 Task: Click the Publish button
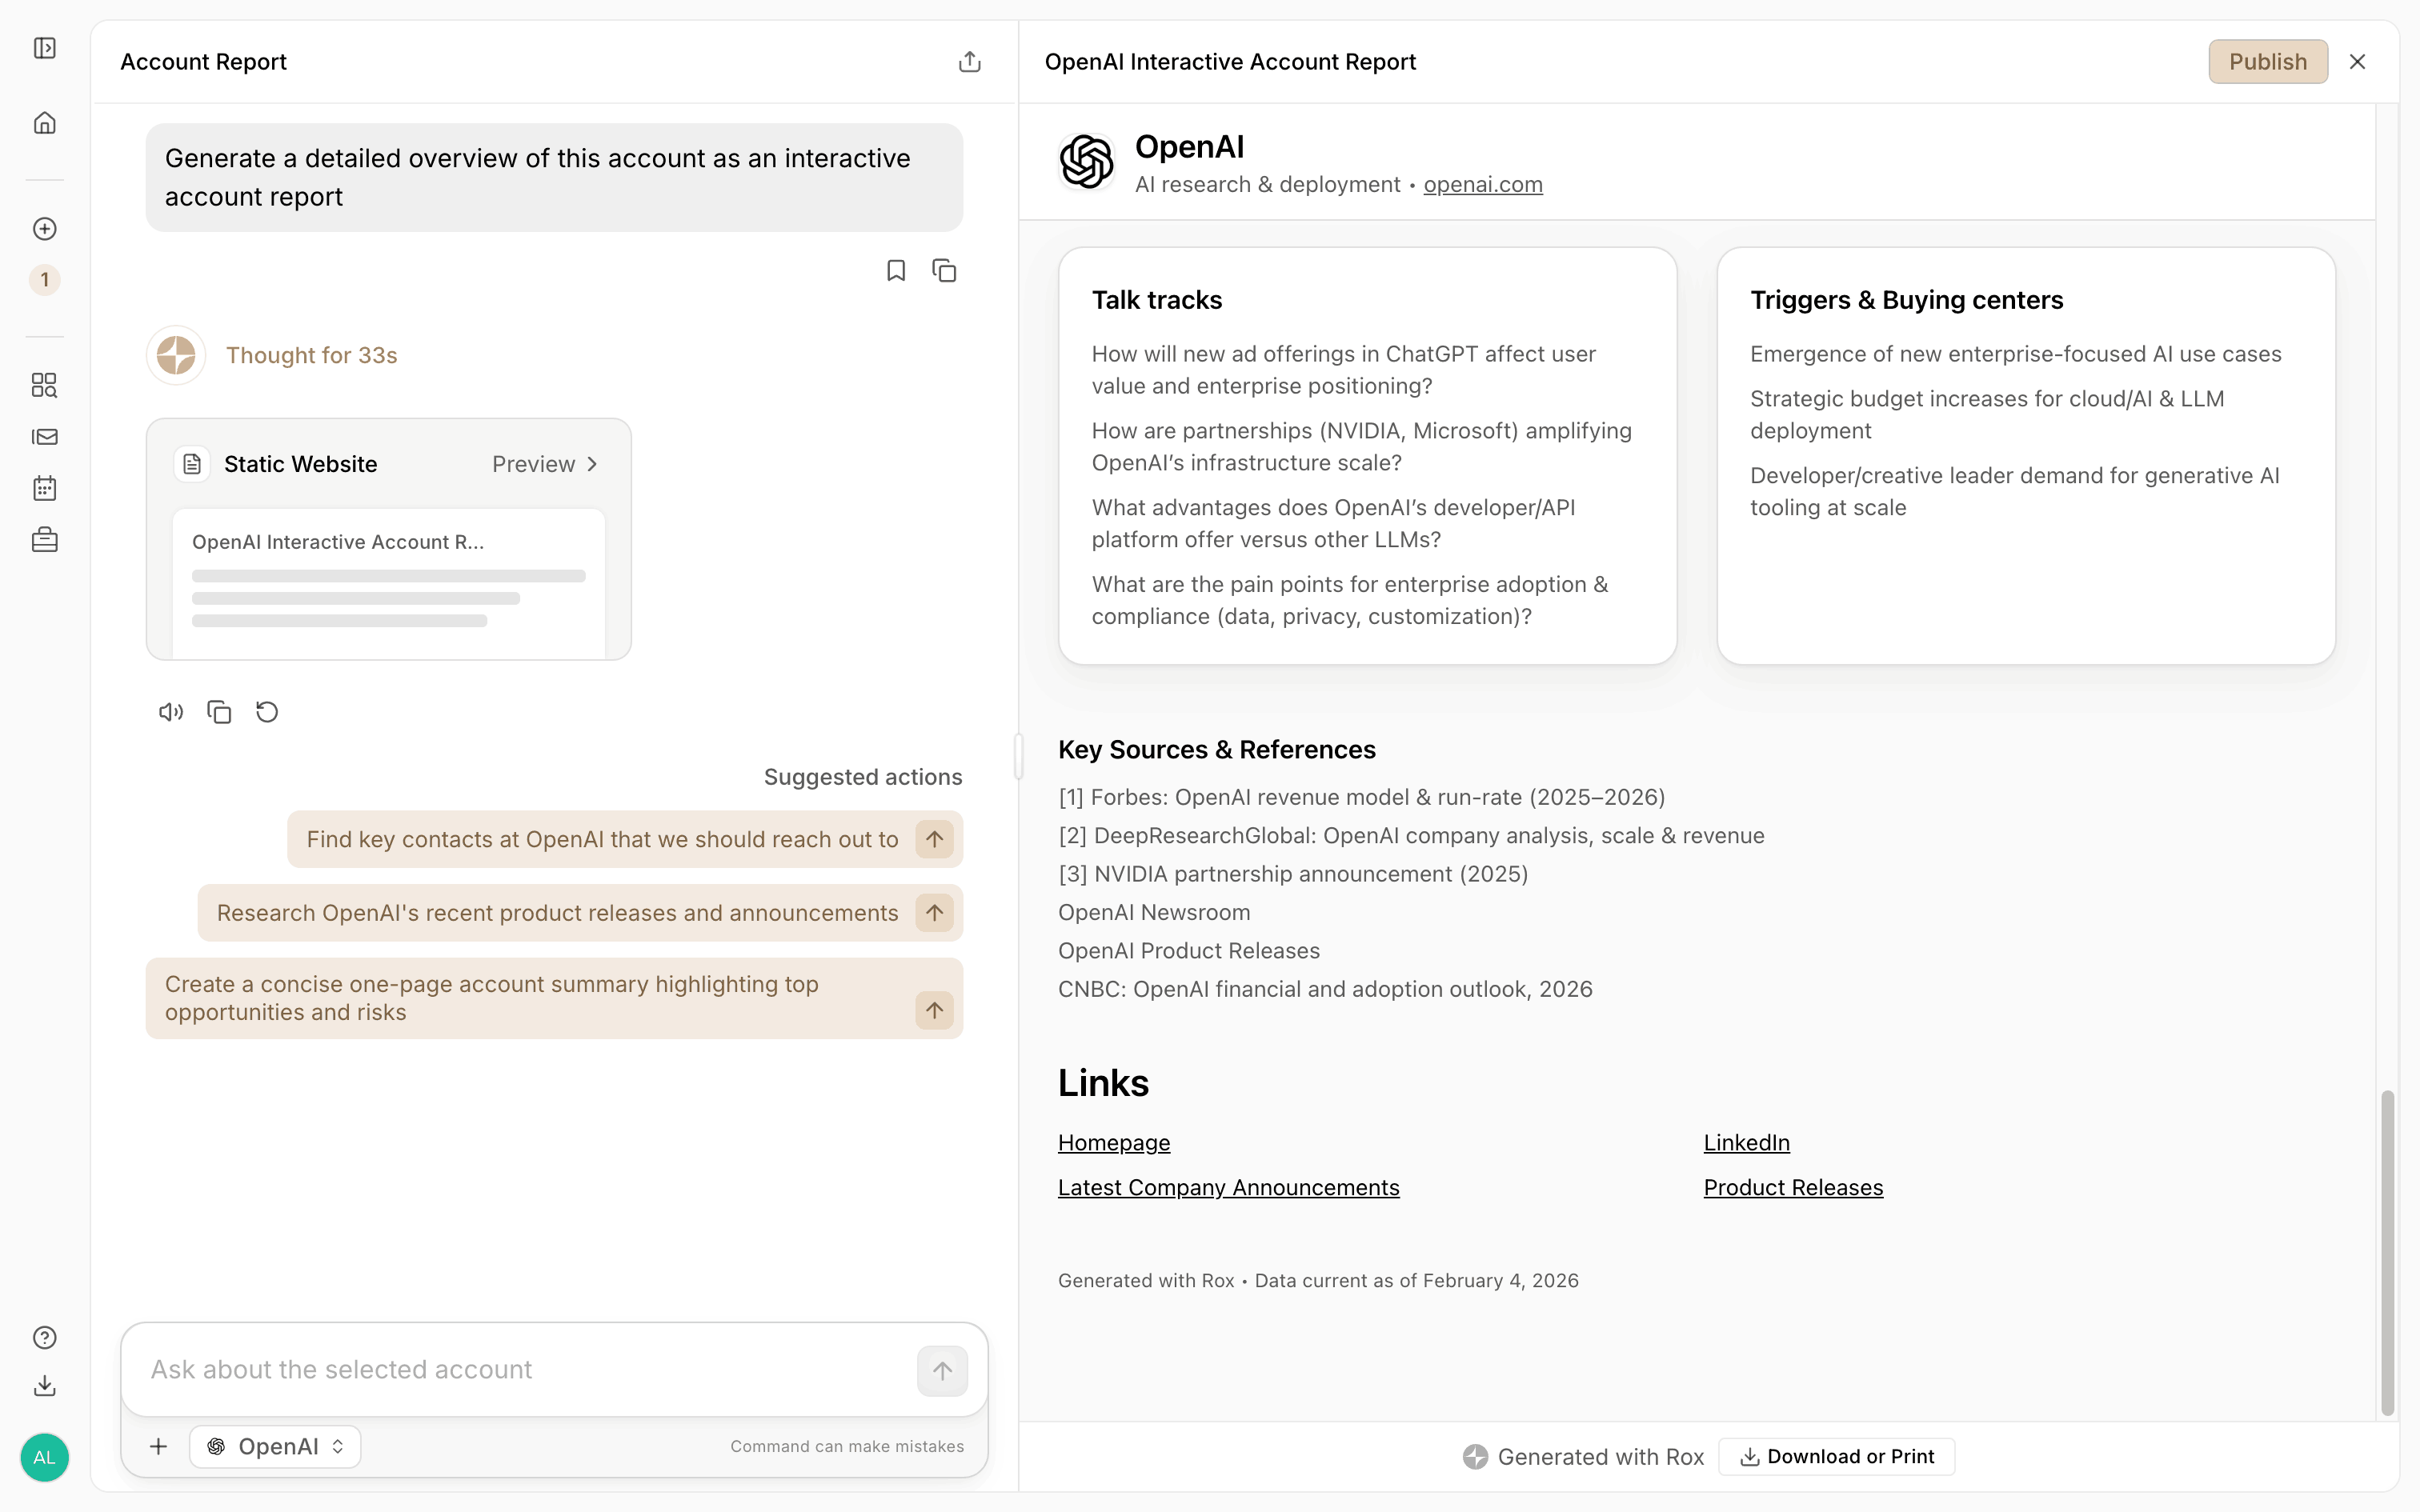pyautogui.click(x=2267, y=62)
